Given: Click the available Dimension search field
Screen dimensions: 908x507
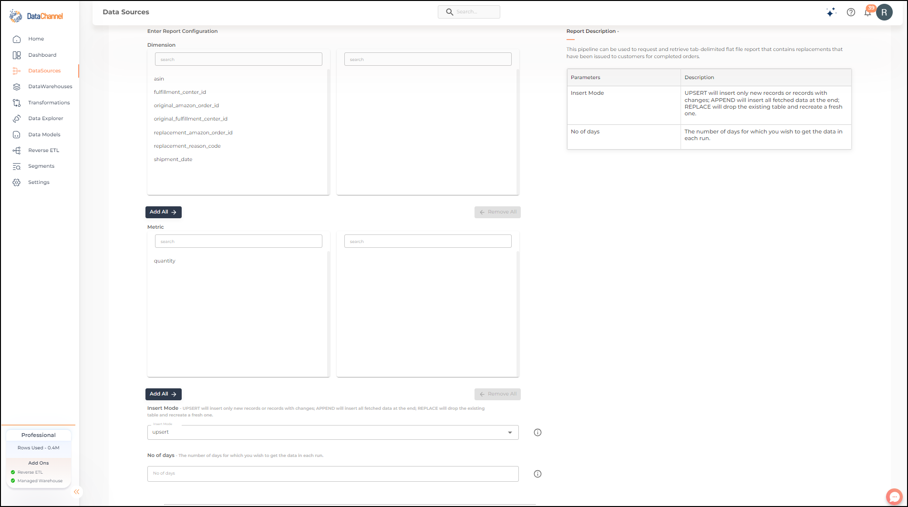Looking at the screenshot, I should tap(238, 60).
